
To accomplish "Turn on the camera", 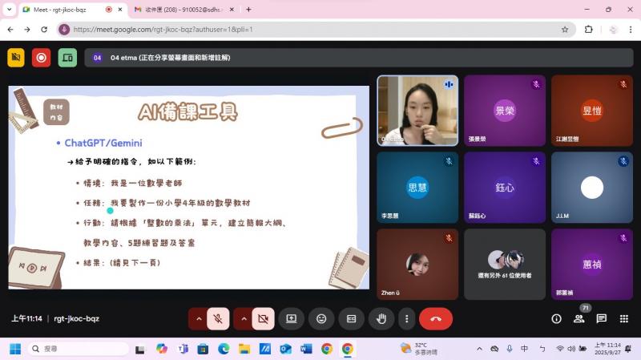I will [x=262, y=318].
